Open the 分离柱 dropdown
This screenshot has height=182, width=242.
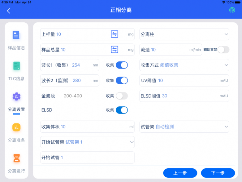pos(184,34)
